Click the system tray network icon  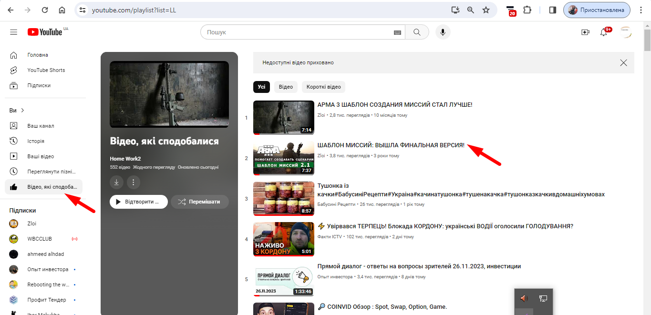(543, 298)
